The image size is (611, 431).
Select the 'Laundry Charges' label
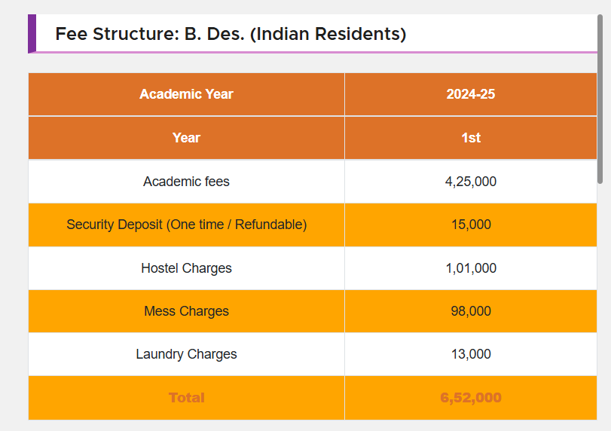click(186, 354)
